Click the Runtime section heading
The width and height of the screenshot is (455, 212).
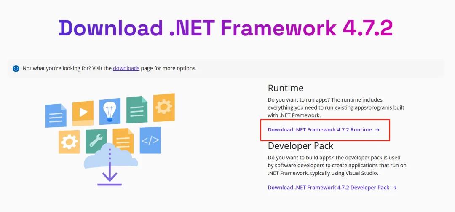click(286, 88)
